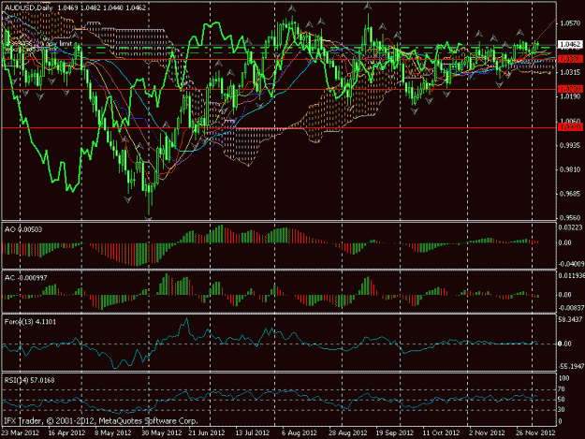The width and height of the screenshot is (585, 439).
Task: Click the Force(13) 4.1101 indicator label
Action: tap(30, 321)
